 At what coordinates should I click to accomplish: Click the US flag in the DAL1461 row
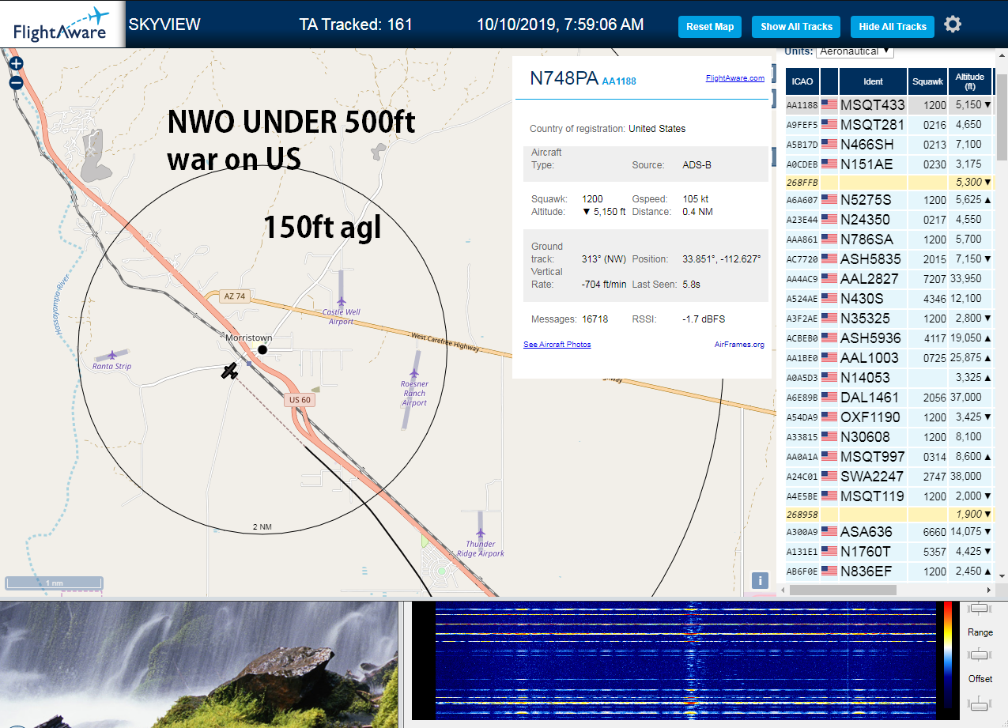pyautogui.click(x=829, y=397)
